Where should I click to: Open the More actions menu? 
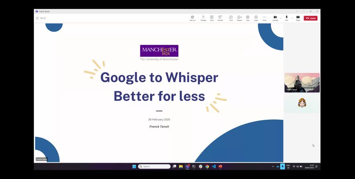264,18
